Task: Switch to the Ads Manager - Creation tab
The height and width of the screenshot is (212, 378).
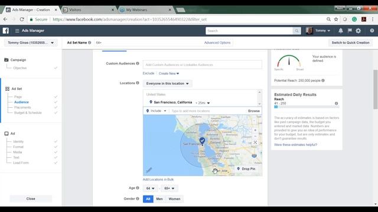Action: pos(31,10)
